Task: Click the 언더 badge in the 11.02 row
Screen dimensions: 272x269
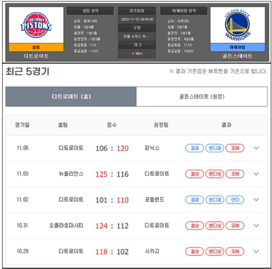Action: pyautogui.click(x=235, y=200)
